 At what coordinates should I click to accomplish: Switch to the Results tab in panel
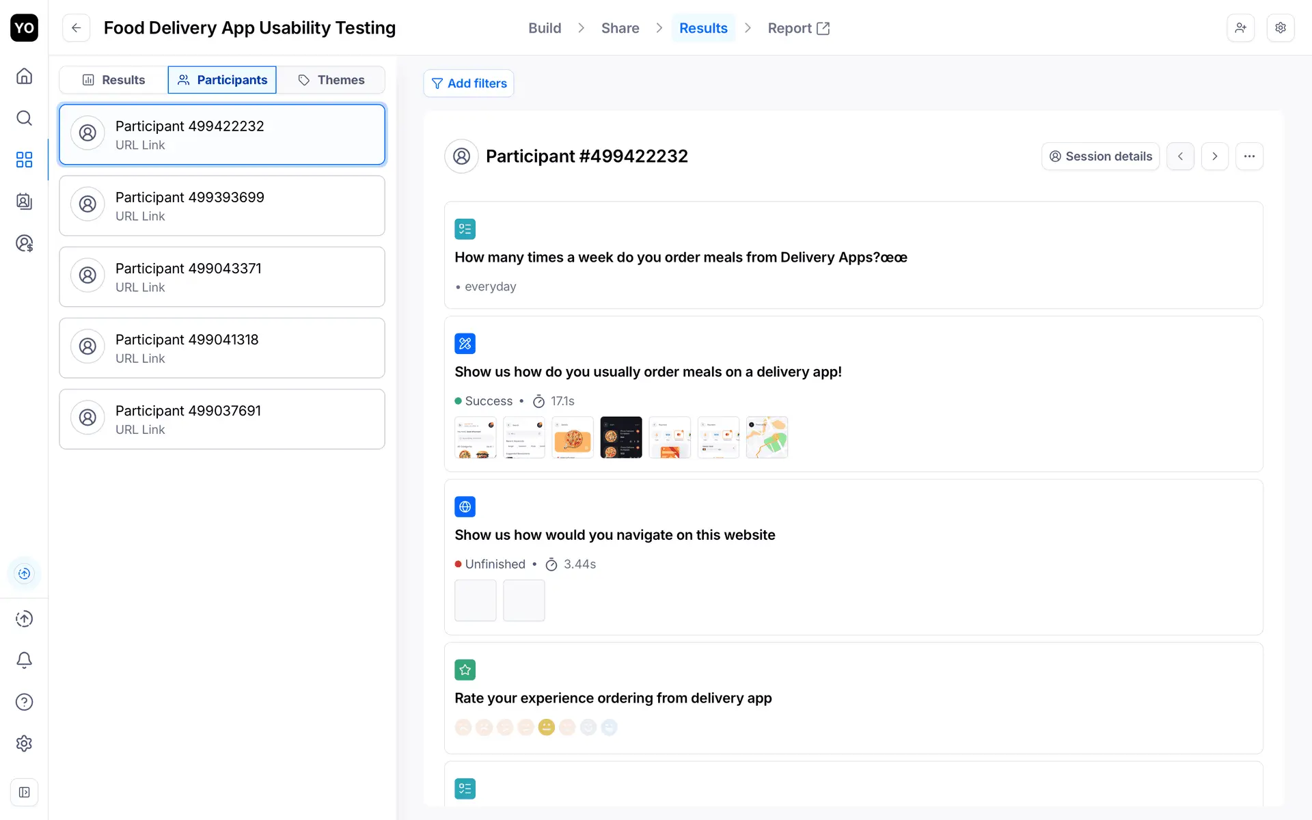click(x=113, y=80)
